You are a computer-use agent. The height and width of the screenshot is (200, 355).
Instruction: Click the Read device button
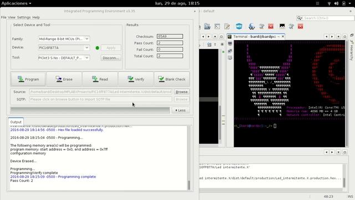point(100,79)
